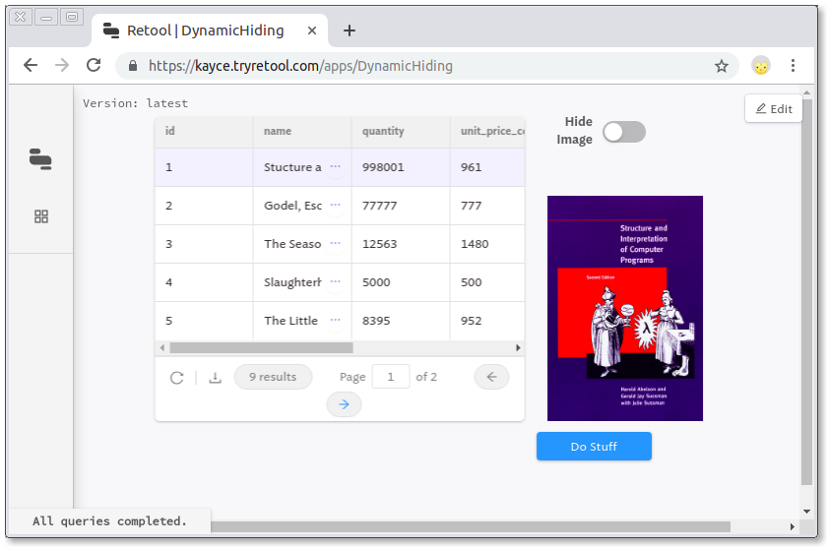Select the Retool | DynamicHiding tab
The width and height of the screenshot is (827, 547).
(210, 30)
